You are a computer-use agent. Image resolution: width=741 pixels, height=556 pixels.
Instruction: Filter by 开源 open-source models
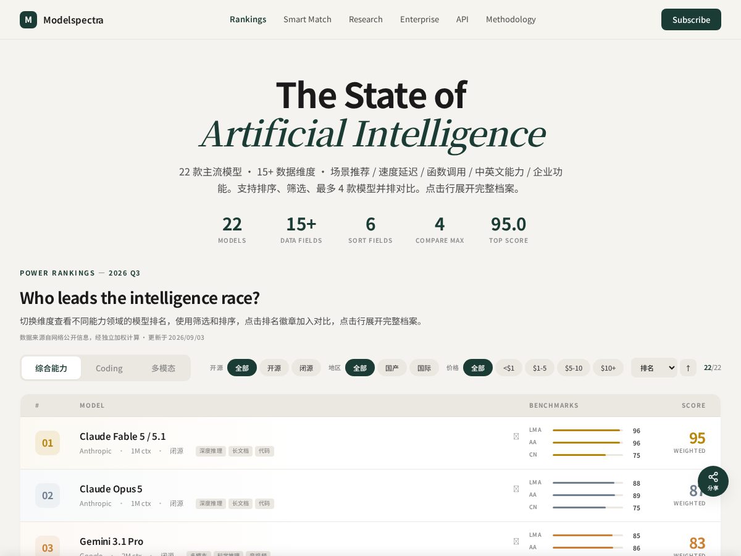click(274, 368)
